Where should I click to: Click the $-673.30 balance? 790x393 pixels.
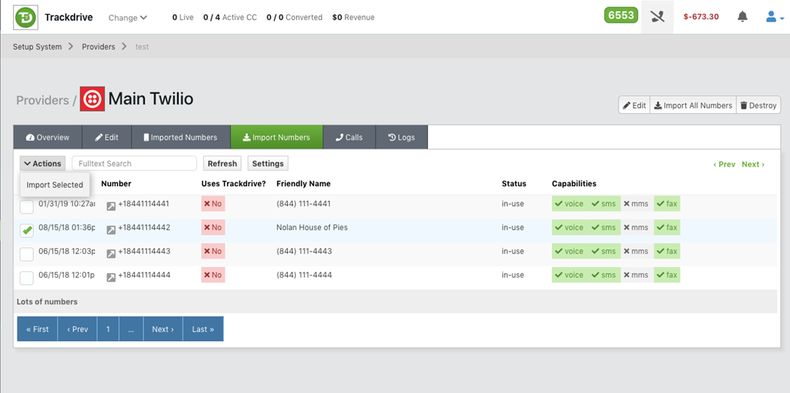(x=701, y=16)
